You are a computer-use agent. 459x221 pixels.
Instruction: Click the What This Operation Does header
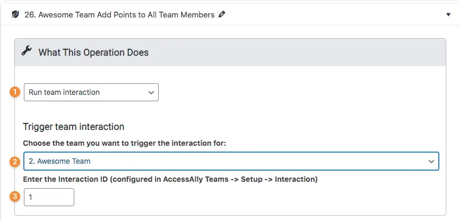click(x=94, y=52)
